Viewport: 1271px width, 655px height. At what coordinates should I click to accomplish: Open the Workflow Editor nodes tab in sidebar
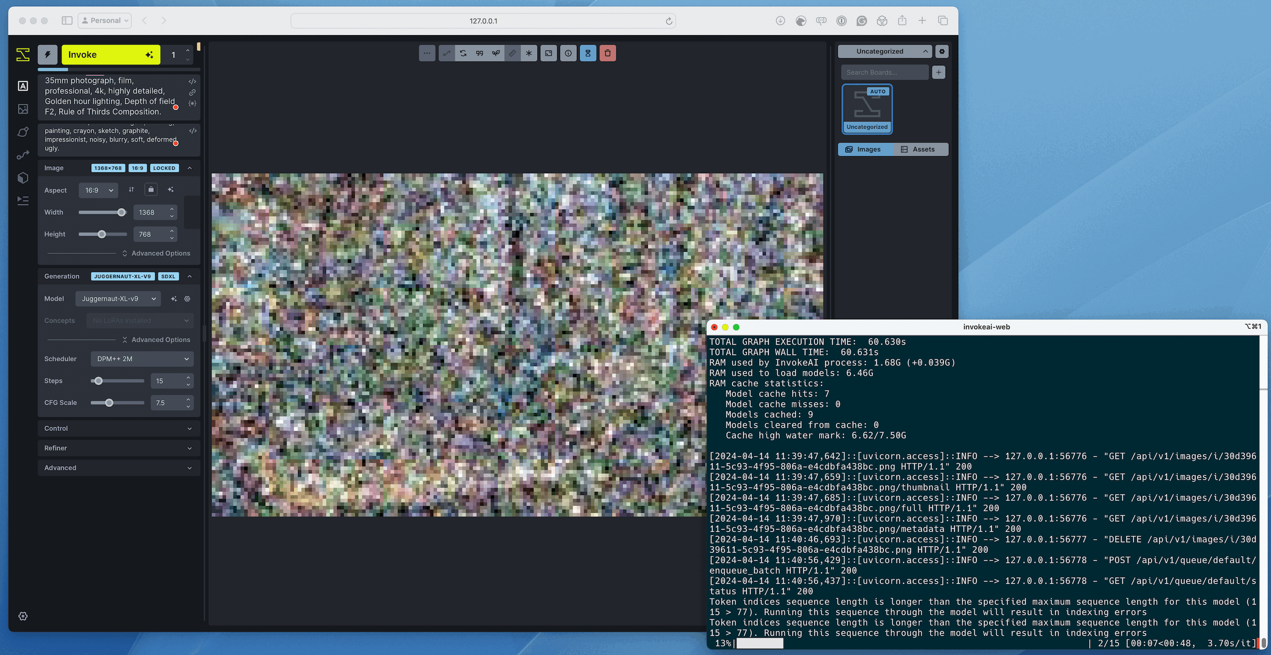(x=23, y=155)
